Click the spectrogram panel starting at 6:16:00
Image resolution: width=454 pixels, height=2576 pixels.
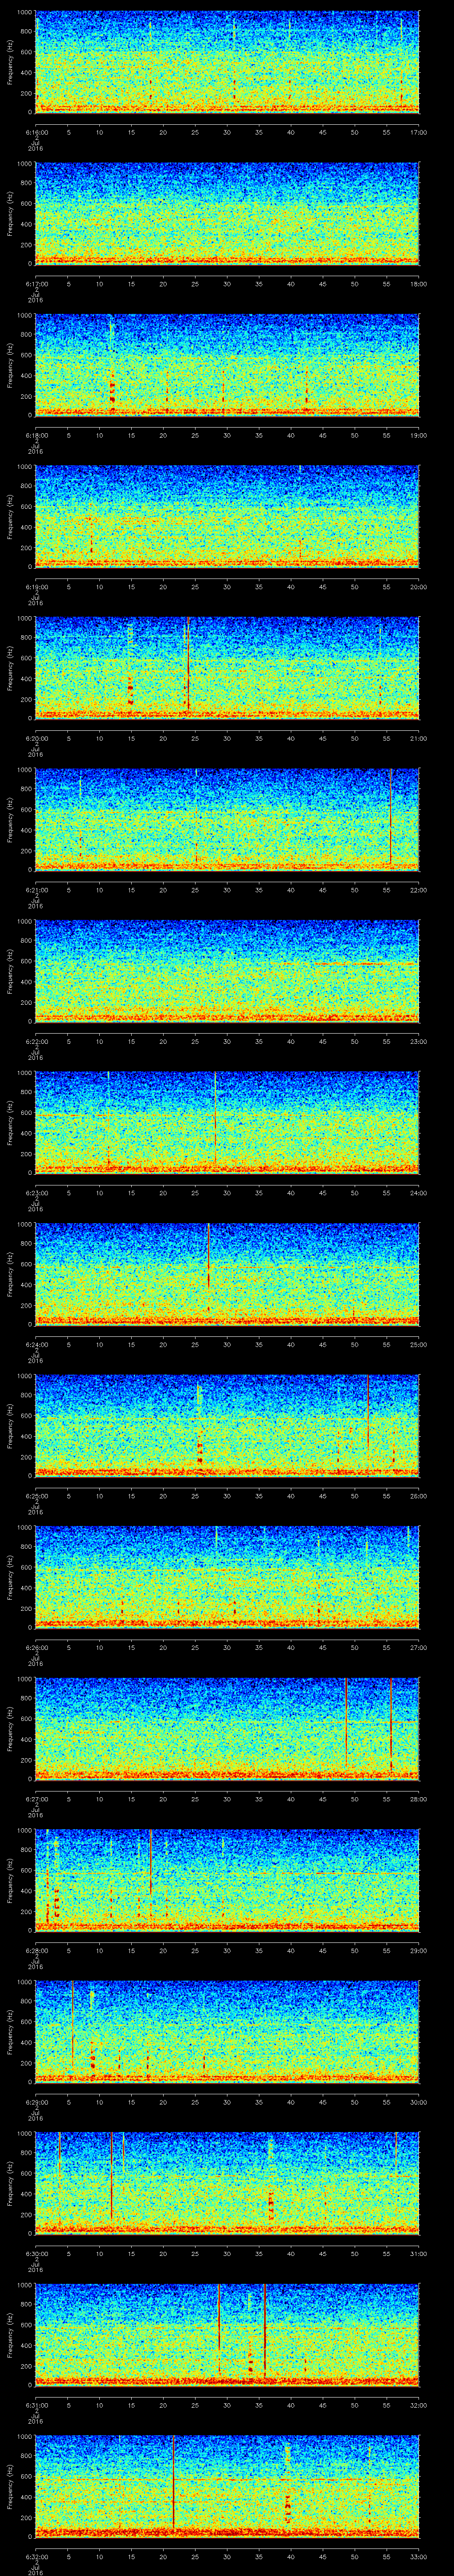click(227, 63)
